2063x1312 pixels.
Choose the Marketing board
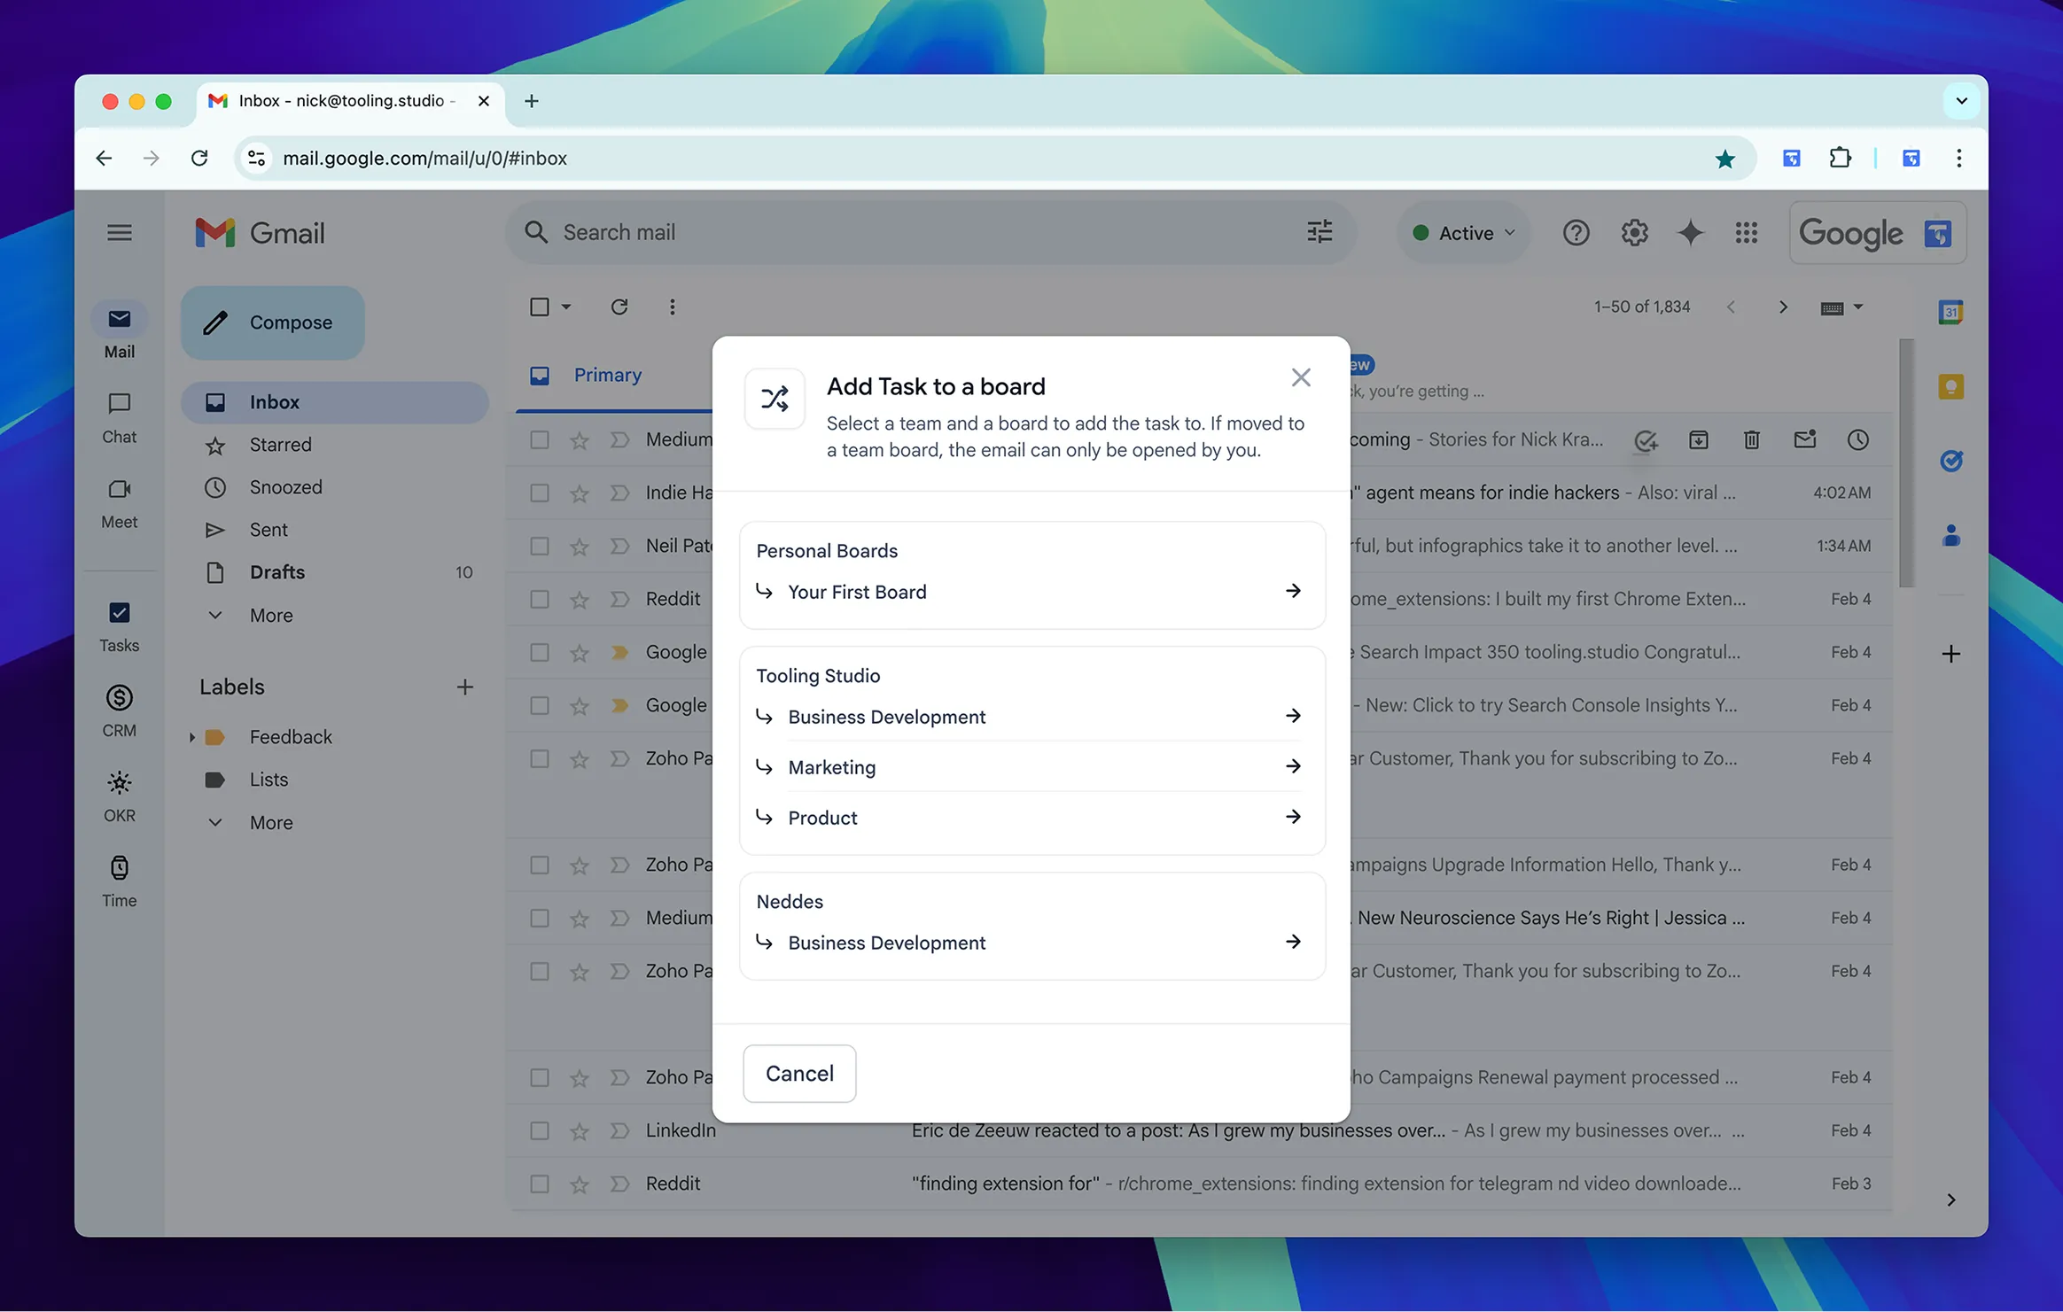(1031, 766)
